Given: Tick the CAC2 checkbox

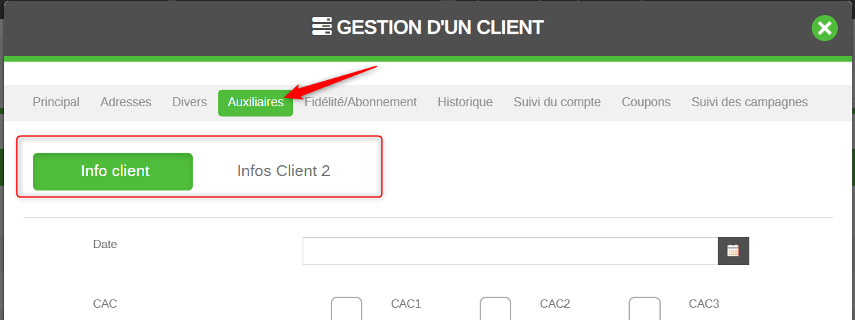Looking at the screenshot, I should (495, 308).
